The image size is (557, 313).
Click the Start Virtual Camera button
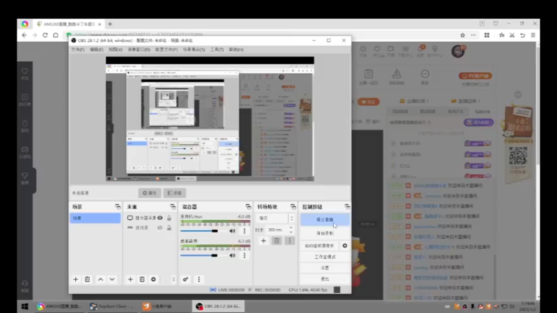pos(320,246)
